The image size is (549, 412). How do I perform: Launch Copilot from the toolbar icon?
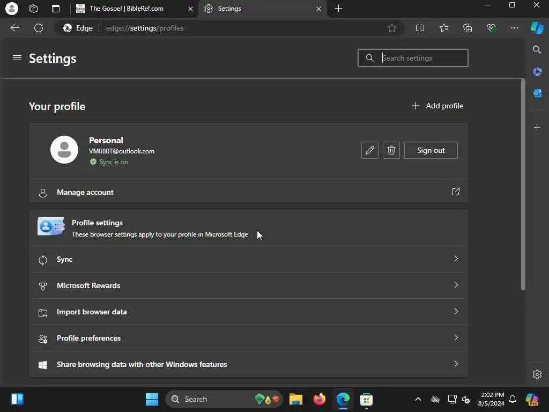tap(537, 28)
